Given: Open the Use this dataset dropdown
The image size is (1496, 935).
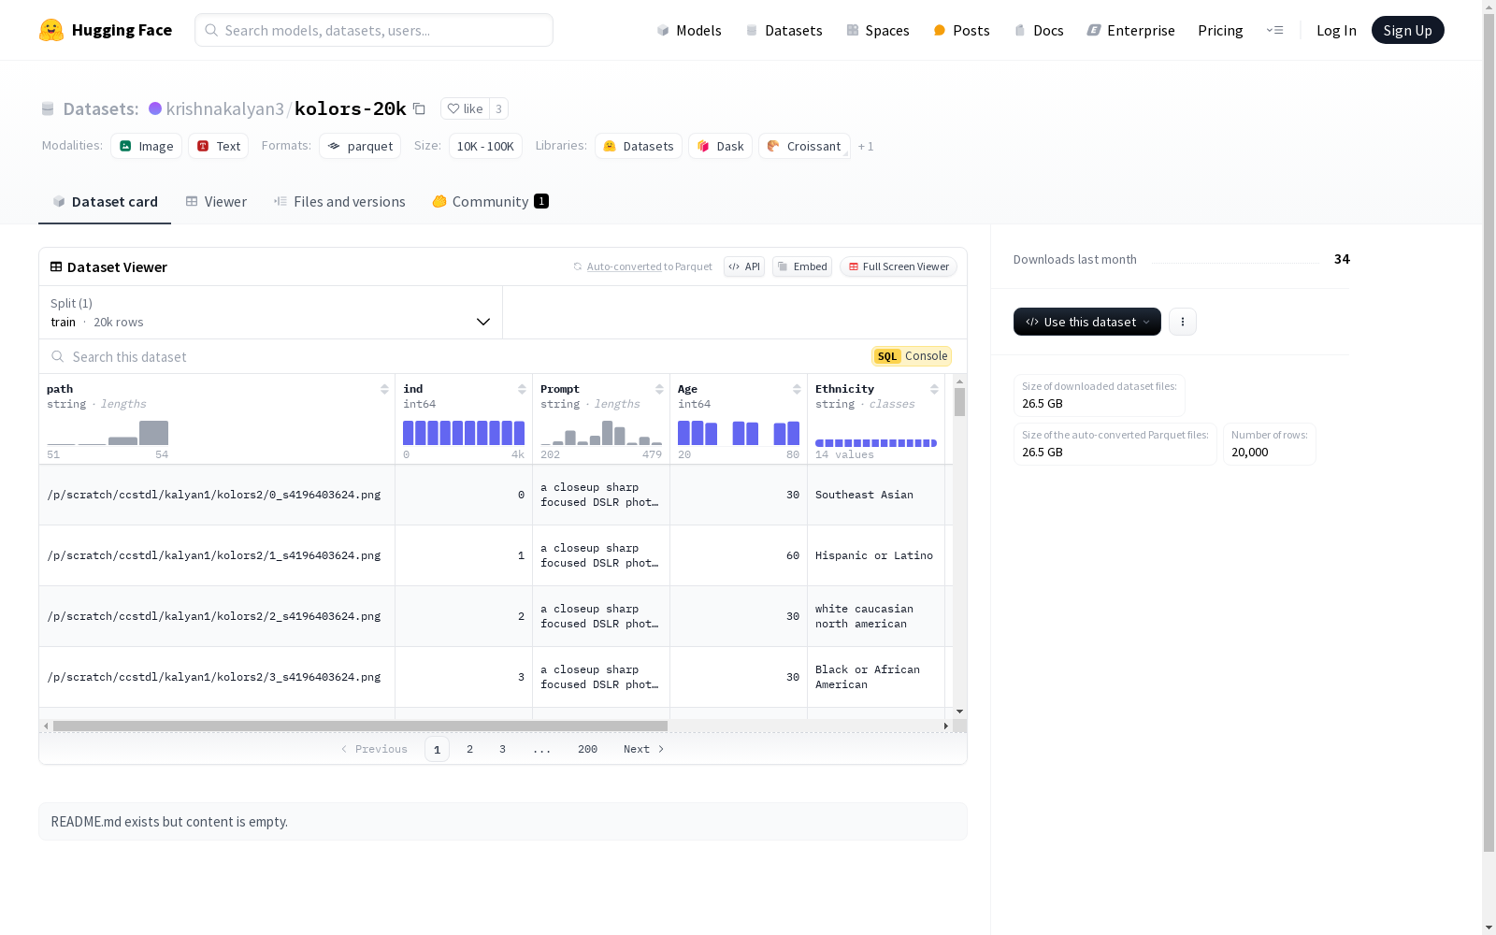Looking at the screenshot, I should point(1087,322).
